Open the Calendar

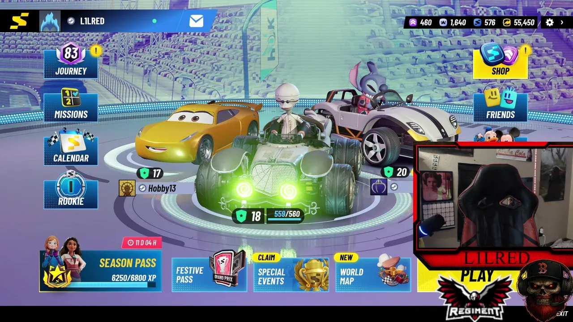(x=71, y=148)
